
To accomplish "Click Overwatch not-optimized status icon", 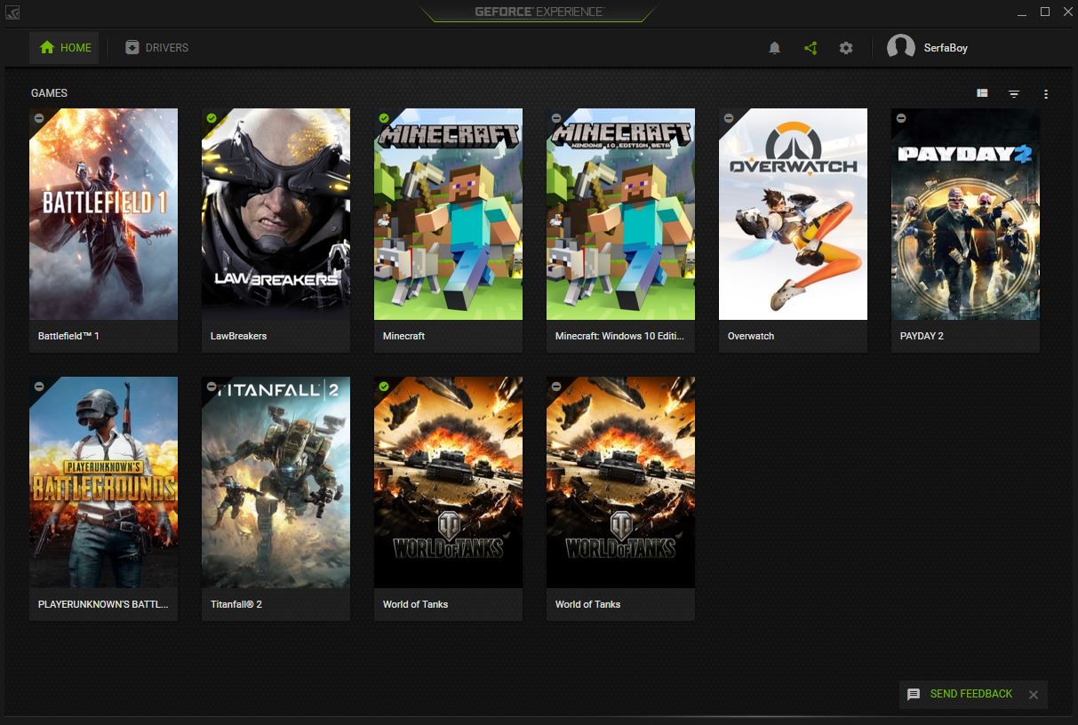I will [x=729, y=118].
